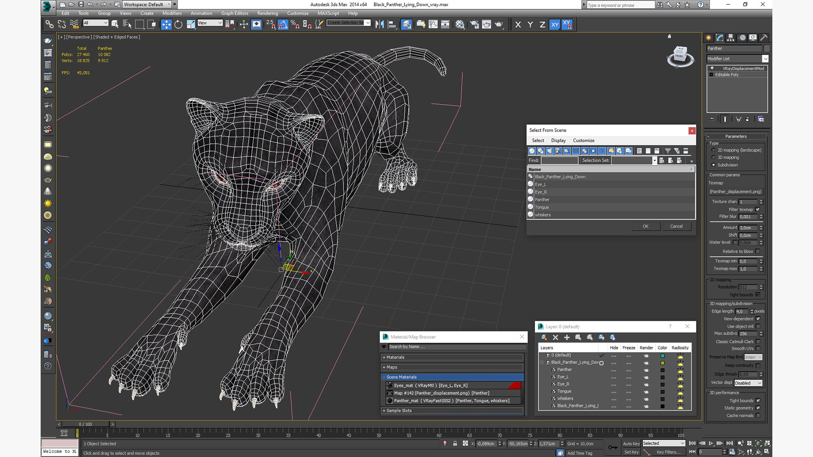The width and height of the screenshot is (813, 457).
Task: Switch to the Utilities command panel tab
Action: click(764, 38)
